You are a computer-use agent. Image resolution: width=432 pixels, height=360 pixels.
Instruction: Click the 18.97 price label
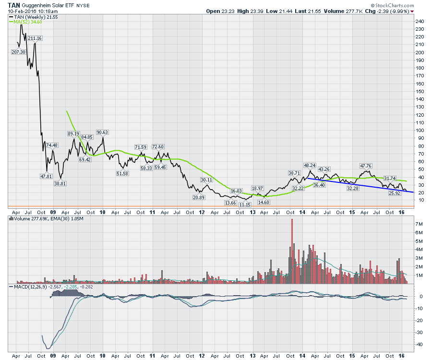click(257, 189)
